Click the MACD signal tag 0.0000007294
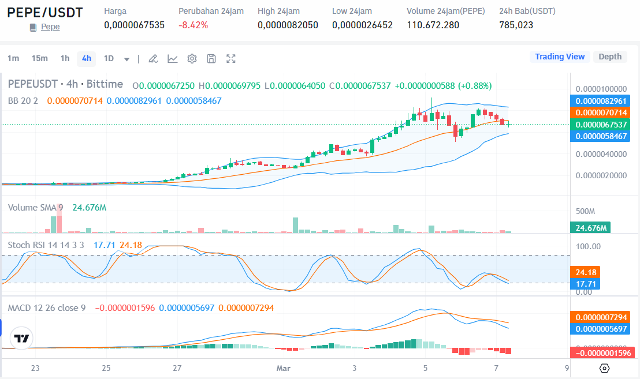Image resolution: width=640 pixels, height=379 pixels. click(x=601, y=317)
